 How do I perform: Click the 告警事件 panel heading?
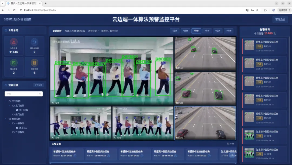(x=265, y=29)
